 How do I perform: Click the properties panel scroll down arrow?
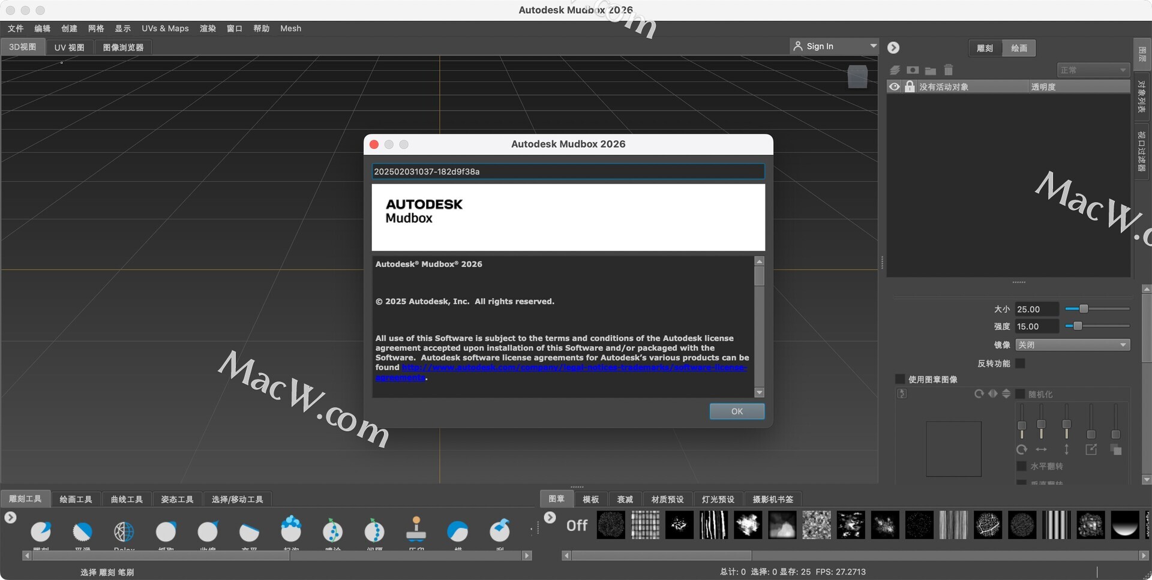point(1147,479)
